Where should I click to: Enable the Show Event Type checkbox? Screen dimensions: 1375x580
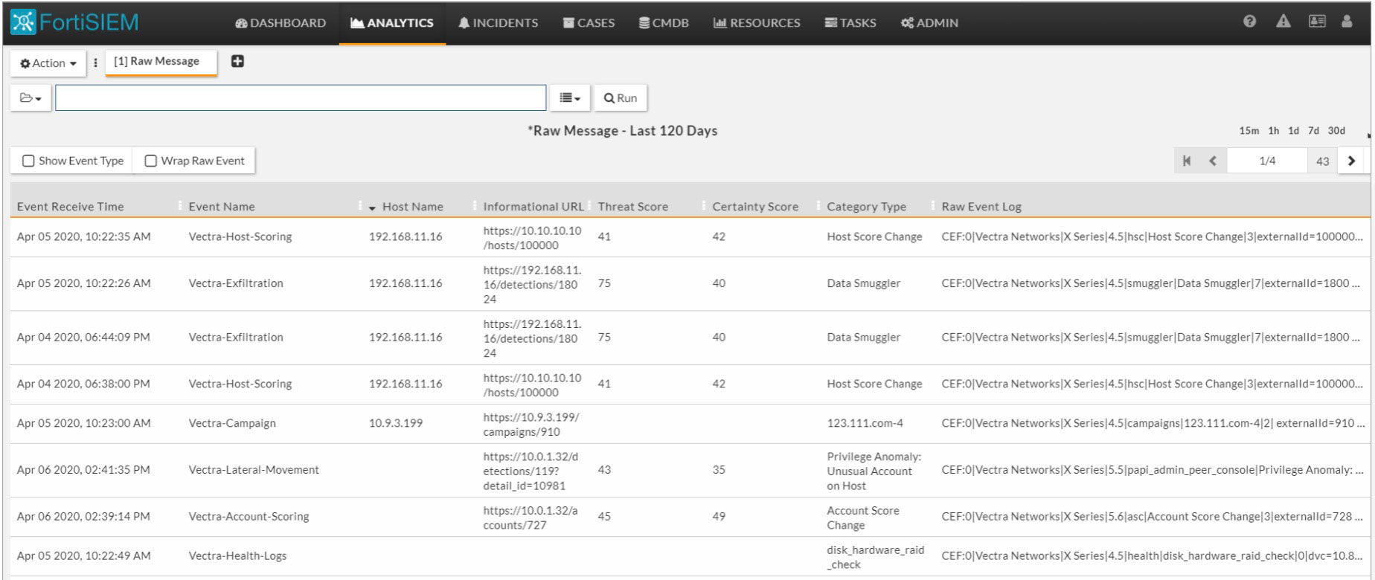pyautogui.click(x=28, y=161)
